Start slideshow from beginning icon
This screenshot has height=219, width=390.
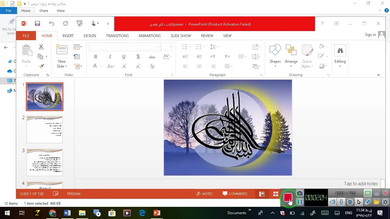click(x=80, y=24)
